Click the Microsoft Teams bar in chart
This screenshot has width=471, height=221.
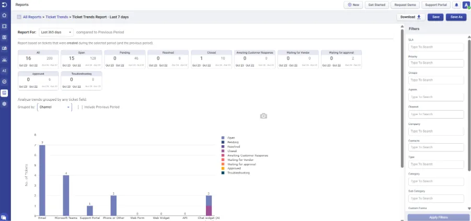click(66, 195)
